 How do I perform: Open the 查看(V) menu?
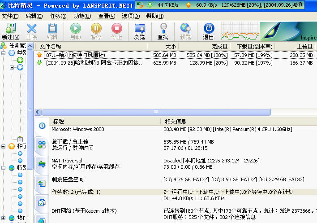107,16
